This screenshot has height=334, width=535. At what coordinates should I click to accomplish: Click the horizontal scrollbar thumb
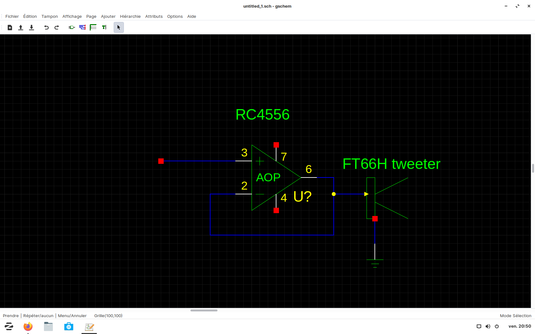tap(204, 310)
